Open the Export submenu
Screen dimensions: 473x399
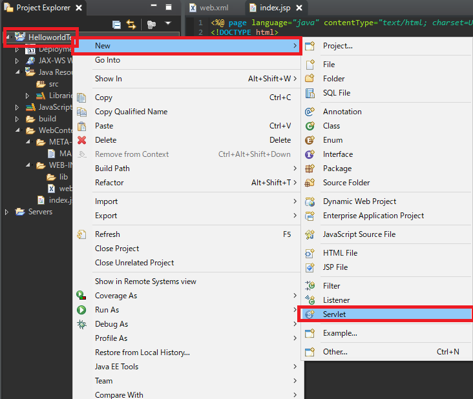tap(187, 216)
